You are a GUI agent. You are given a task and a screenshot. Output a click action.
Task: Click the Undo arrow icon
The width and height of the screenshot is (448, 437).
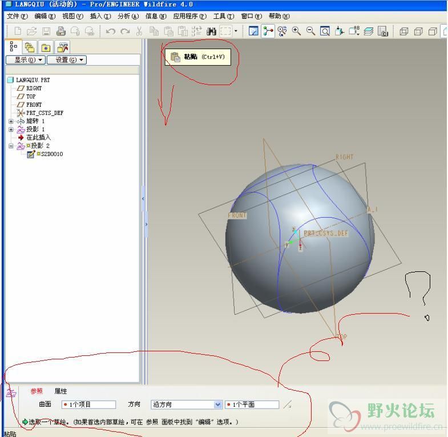click(x=111, y=31)
